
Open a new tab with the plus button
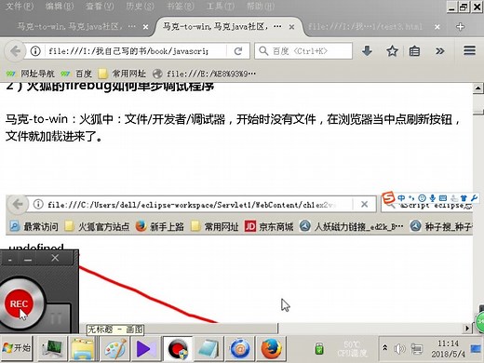click(x=460, y=27)
